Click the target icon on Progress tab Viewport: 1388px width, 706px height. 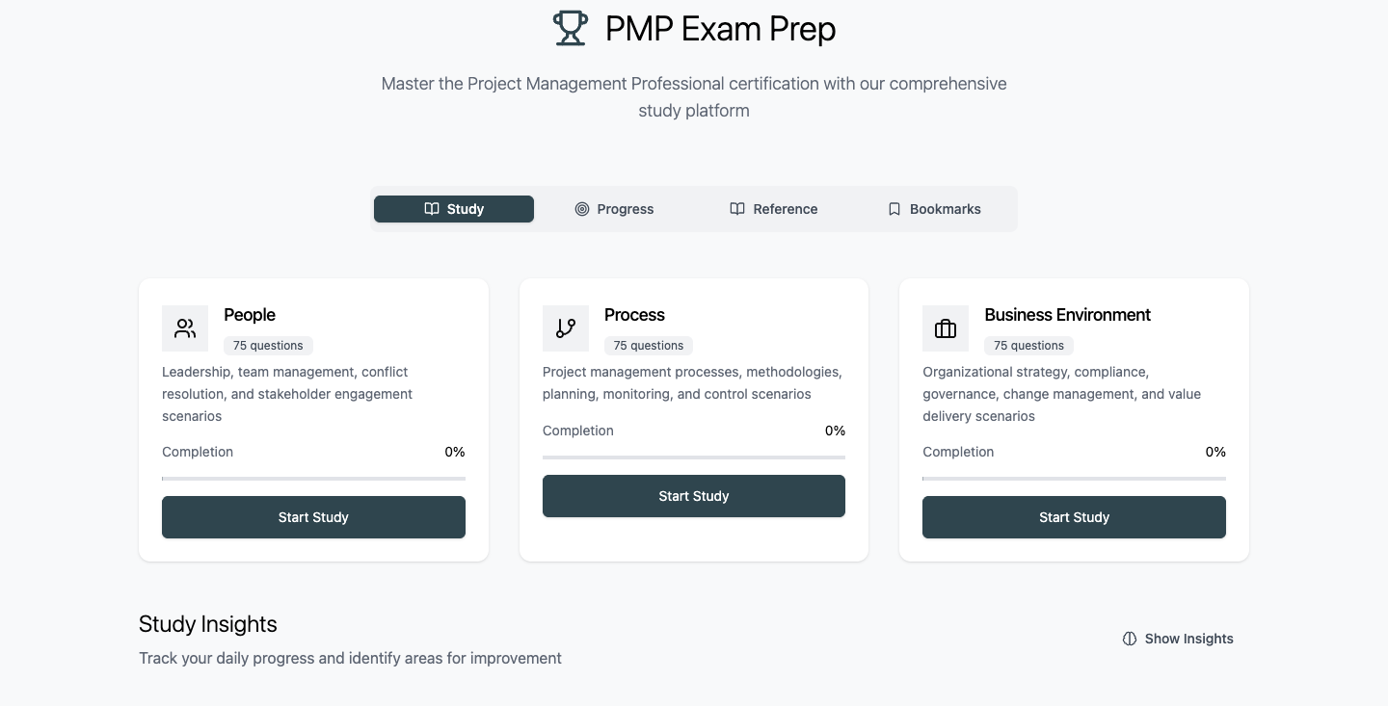[582, 209]
